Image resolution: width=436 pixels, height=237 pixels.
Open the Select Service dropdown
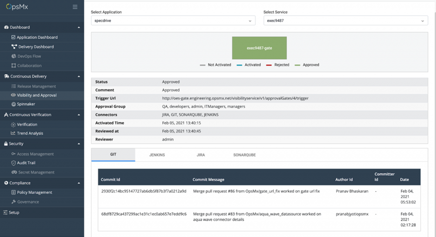(345, 21)
